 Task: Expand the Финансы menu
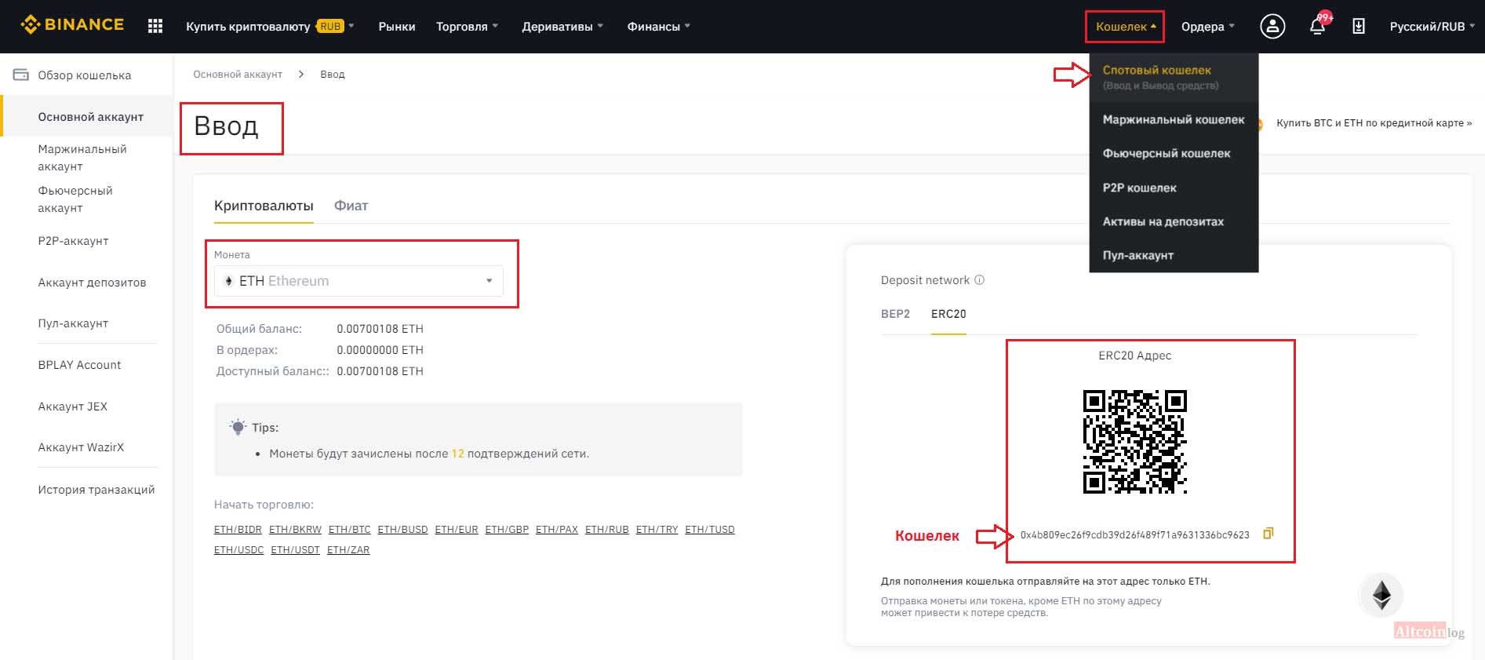[659, 26]
